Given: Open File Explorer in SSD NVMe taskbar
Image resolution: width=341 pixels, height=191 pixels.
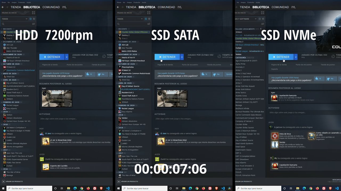Looking at the screenshot, I should click(298, 188).
